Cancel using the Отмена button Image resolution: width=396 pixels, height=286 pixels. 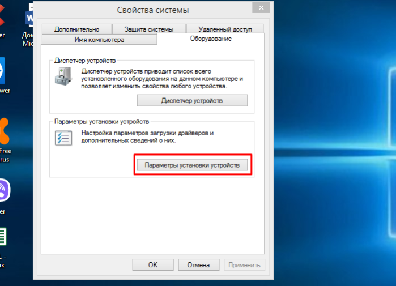(x=198, y=265)
